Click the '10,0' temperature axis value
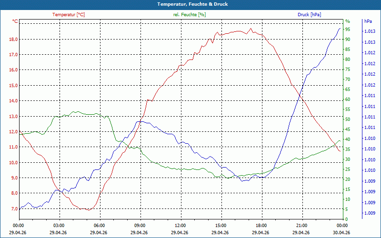The width and height of the screenshot is (381, 238). tap(13, 162)
